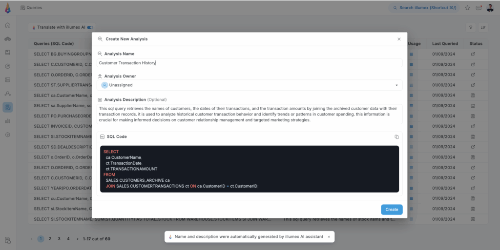Viewport: 500px width, 250px height.
Task: Toggle Translate with illumex AI switch
Action: click(90, 28)
